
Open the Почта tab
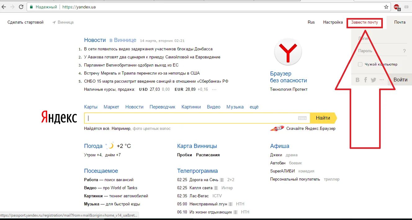(400, 22)
